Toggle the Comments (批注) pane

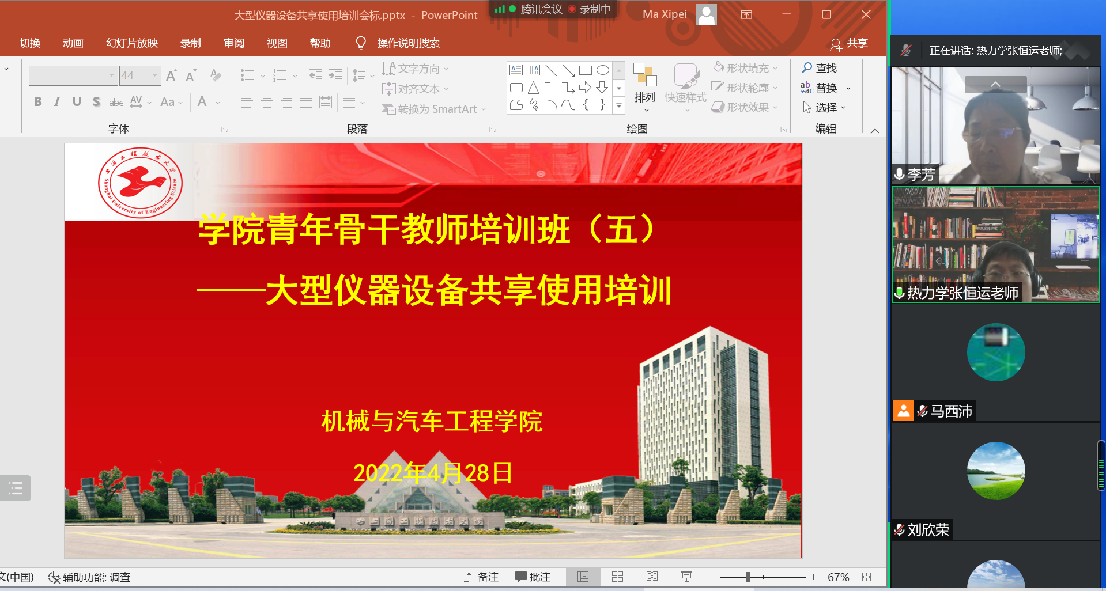(x=533, y=577)
